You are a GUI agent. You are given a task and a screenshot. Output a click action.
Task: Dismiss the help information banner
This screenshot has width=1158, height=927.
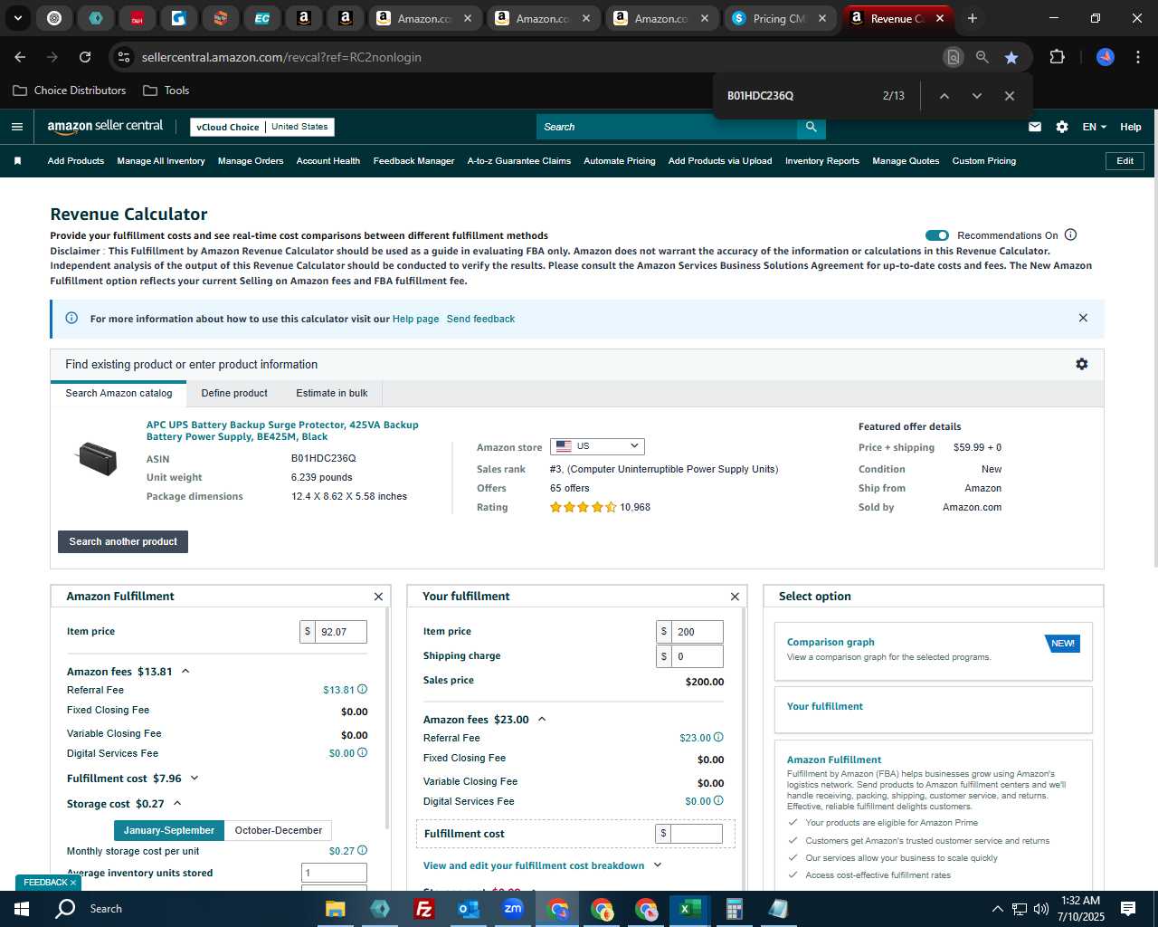click(x=1083, y=318)
